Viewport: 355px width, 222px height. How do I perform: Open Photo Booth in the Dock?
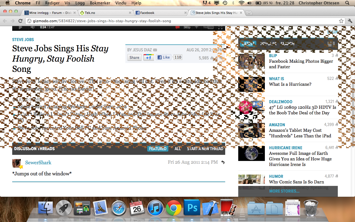[228, 208]
